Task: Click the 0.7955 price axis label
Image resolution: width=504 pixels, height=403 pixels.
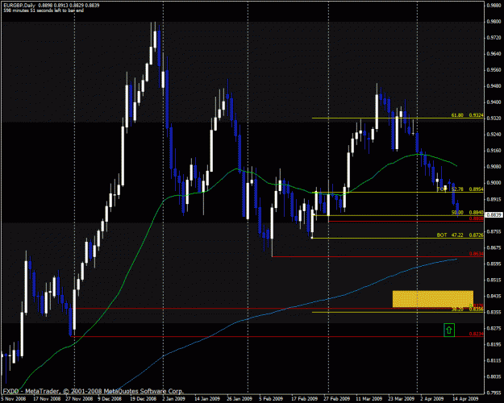Action: 494,393
